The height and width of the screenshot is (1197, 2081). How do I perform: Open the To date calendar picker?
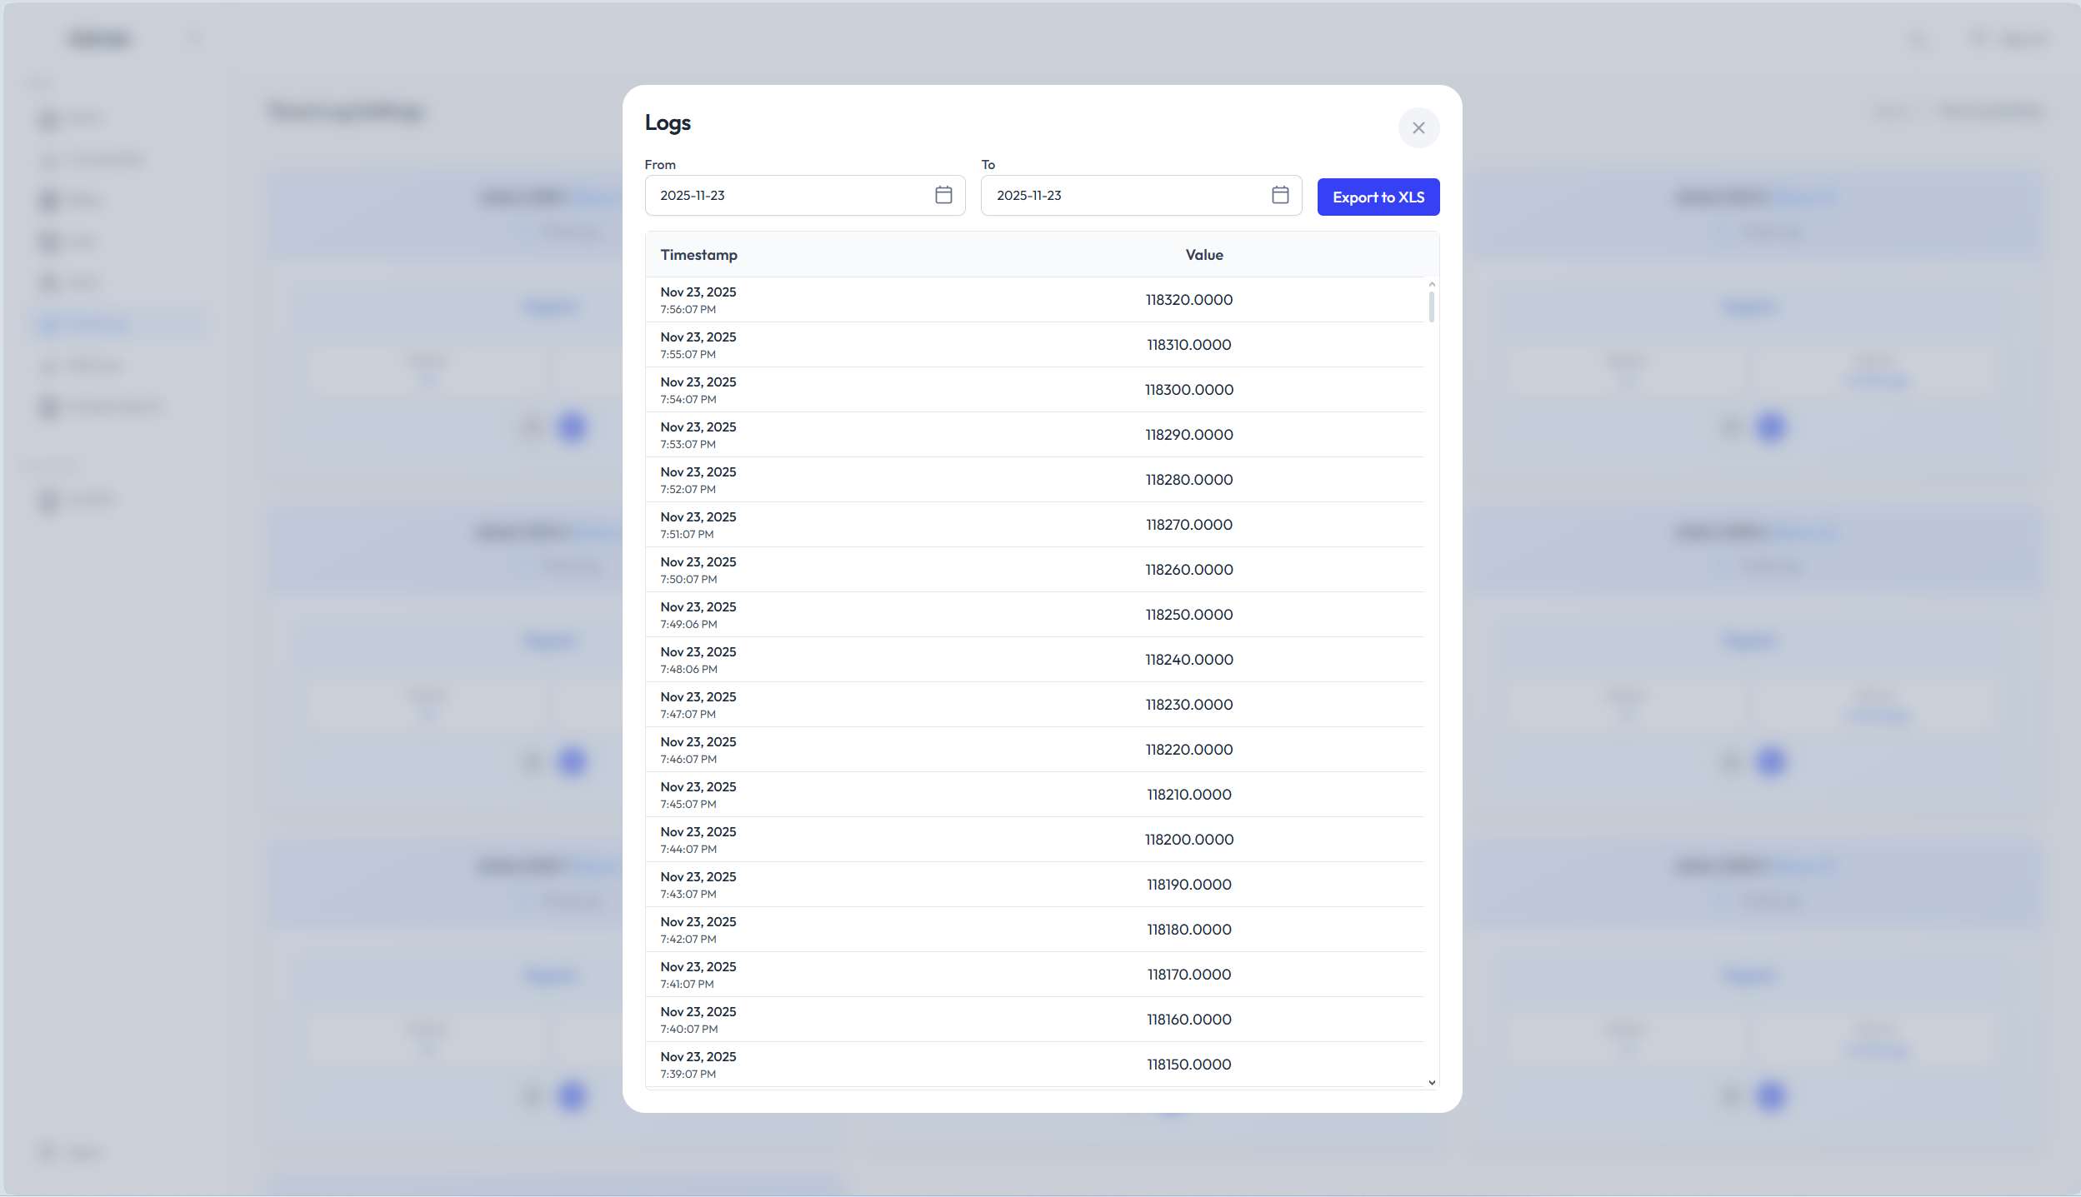click(x=1279, y=195)
